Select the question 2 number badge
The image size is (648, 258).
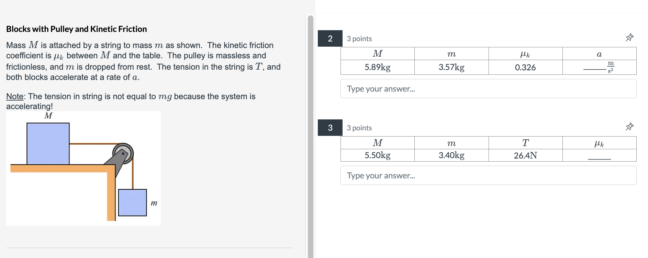330,38
